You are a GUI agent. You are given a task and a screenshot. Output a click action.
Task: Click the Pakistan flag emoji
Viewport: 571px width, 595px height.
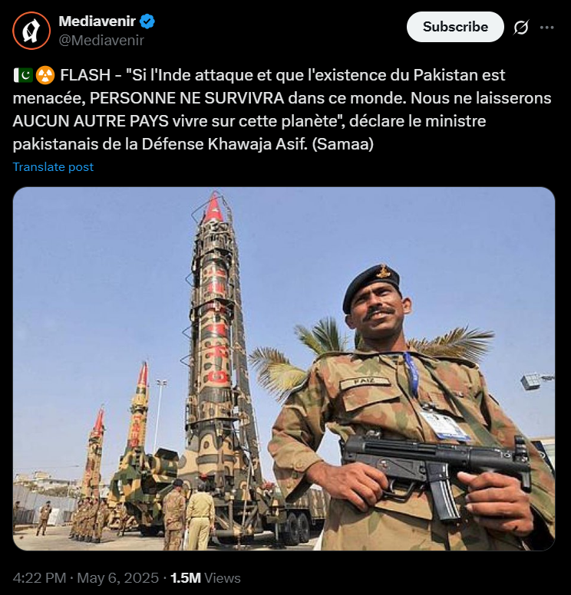[x=23, y=75]
